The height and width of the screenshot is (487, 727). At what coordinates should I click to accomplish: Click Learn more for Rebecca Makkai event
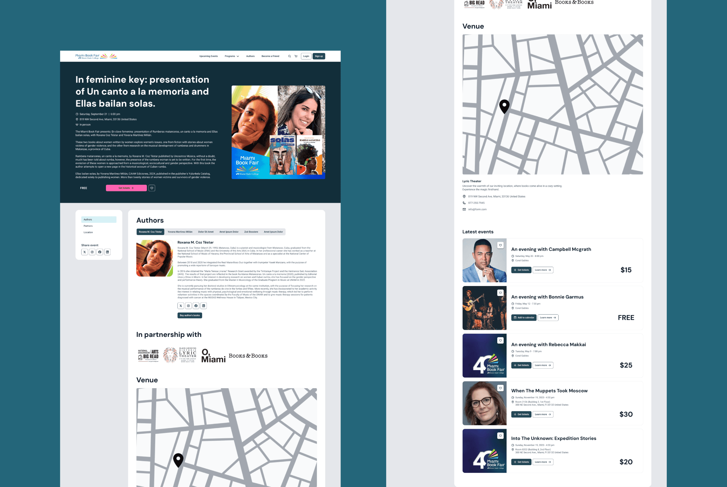543,365
